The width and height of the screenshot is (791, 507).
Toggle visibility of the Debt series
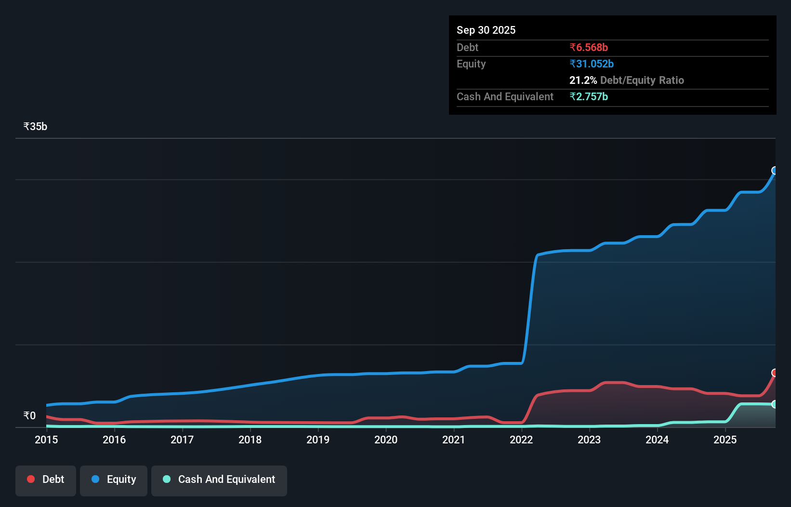pyautogui.click(x=45, y=480)
